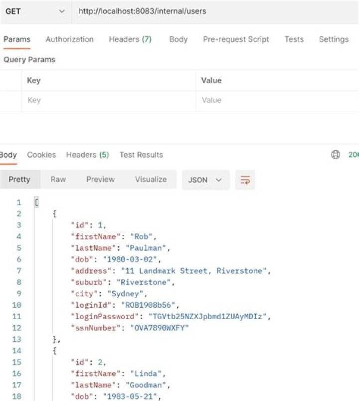
Task: Select the request Body tab
Action: [179, 39]
